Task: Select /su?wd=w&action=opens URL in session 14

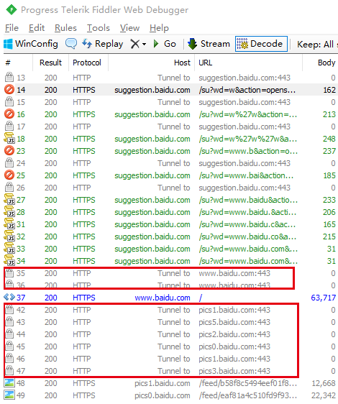Action: 247,90
